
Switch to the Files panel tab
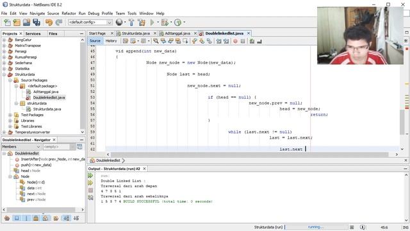[x=53, y=33]
